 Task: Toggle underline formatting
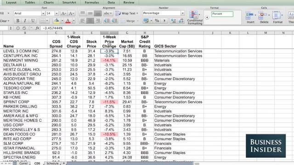33,21
